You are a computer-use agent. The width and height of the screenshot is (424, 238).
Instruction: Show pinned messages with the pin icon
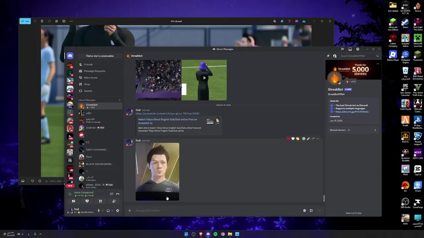pyautogui.click(x=328, y=56)
